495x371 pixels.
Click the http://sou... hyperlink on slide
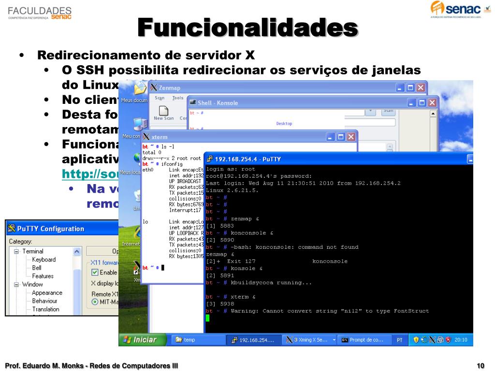[90, 174]
